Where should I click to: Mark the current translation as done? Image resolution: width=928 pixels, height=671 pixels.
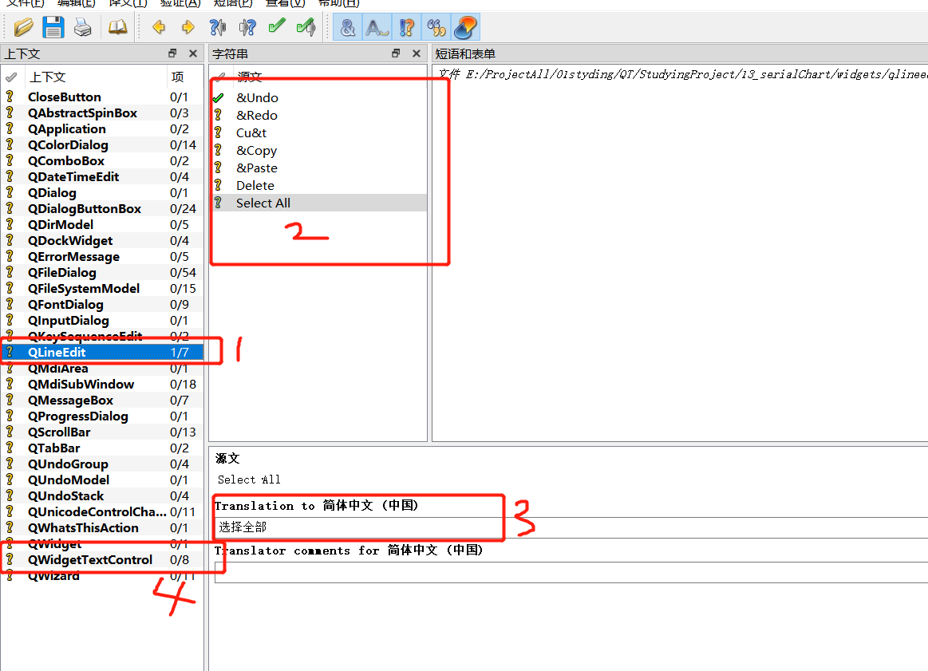[277, 26]
